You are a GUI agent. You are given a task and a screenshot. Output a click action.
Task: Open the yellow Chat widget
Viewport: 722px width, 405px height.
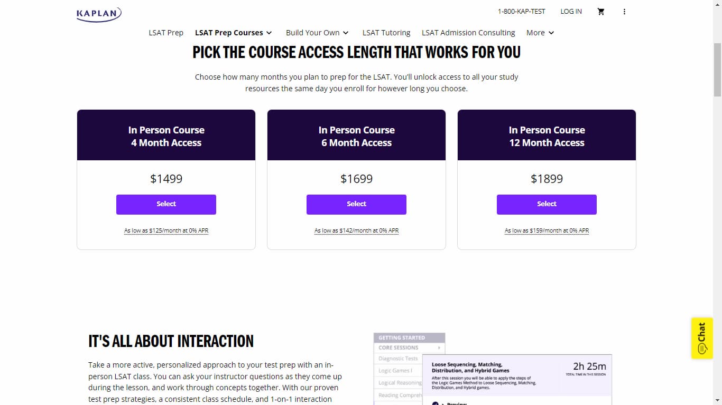coord(702,338)
